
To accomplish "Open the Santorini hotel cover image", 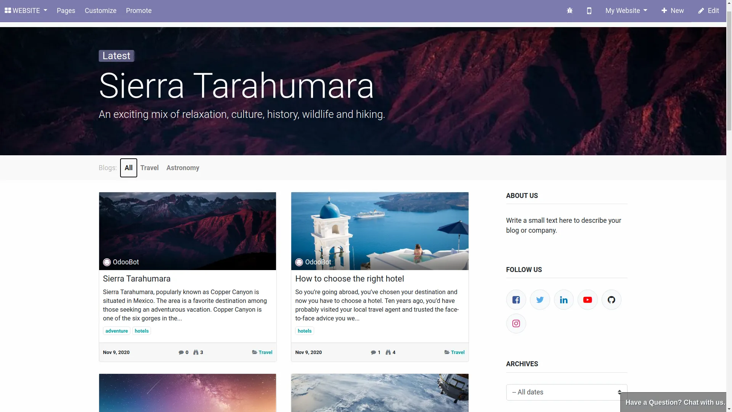I will tap(380, 231).
